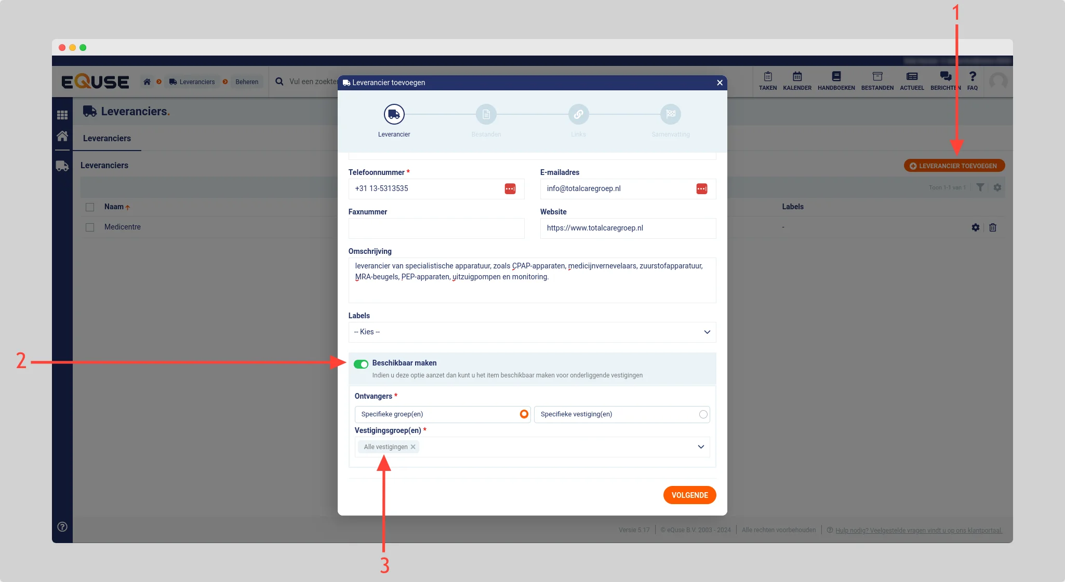The image size is (1065, 582).
Task: Go to the Bestanden wizard step
Action: (486, 114)
